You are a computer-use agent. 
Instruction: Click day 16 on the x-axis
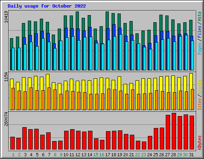102,155
